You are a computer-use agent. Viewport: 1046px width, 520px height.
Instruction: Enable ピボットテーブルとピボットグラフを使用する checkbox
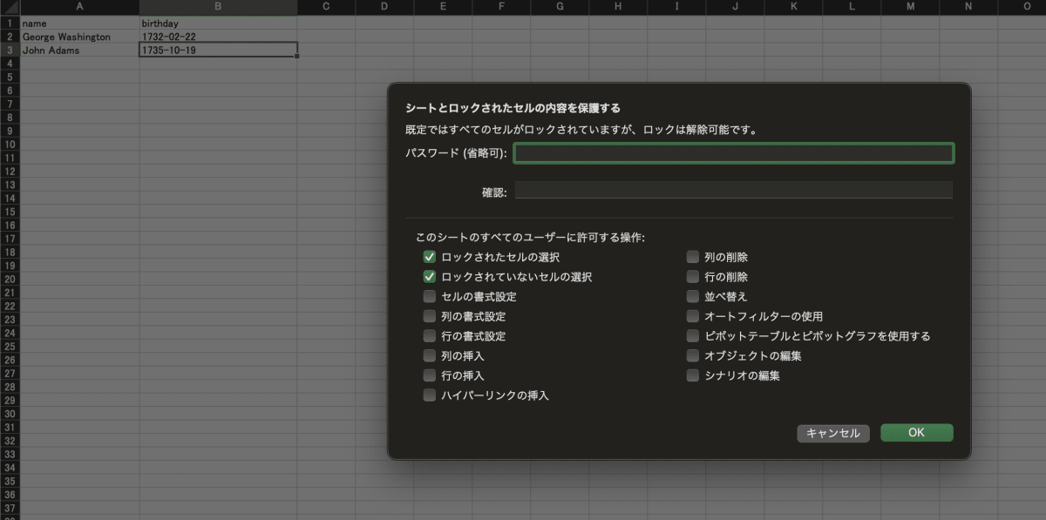[x=692, y=335]
